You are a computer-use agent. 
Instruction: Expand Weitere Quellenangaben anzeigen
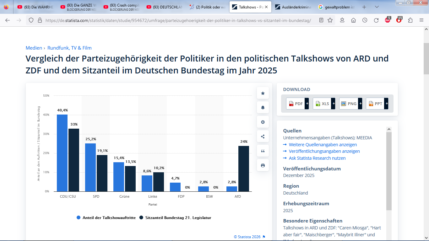point(323,145)
